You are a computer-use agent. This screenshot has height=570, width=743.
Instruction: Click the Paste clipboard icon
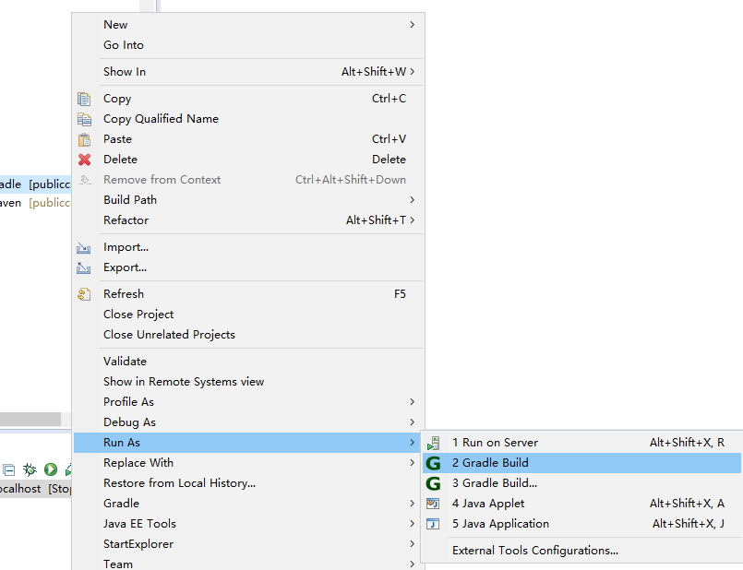pyautogui.click(x=84, y=139)
